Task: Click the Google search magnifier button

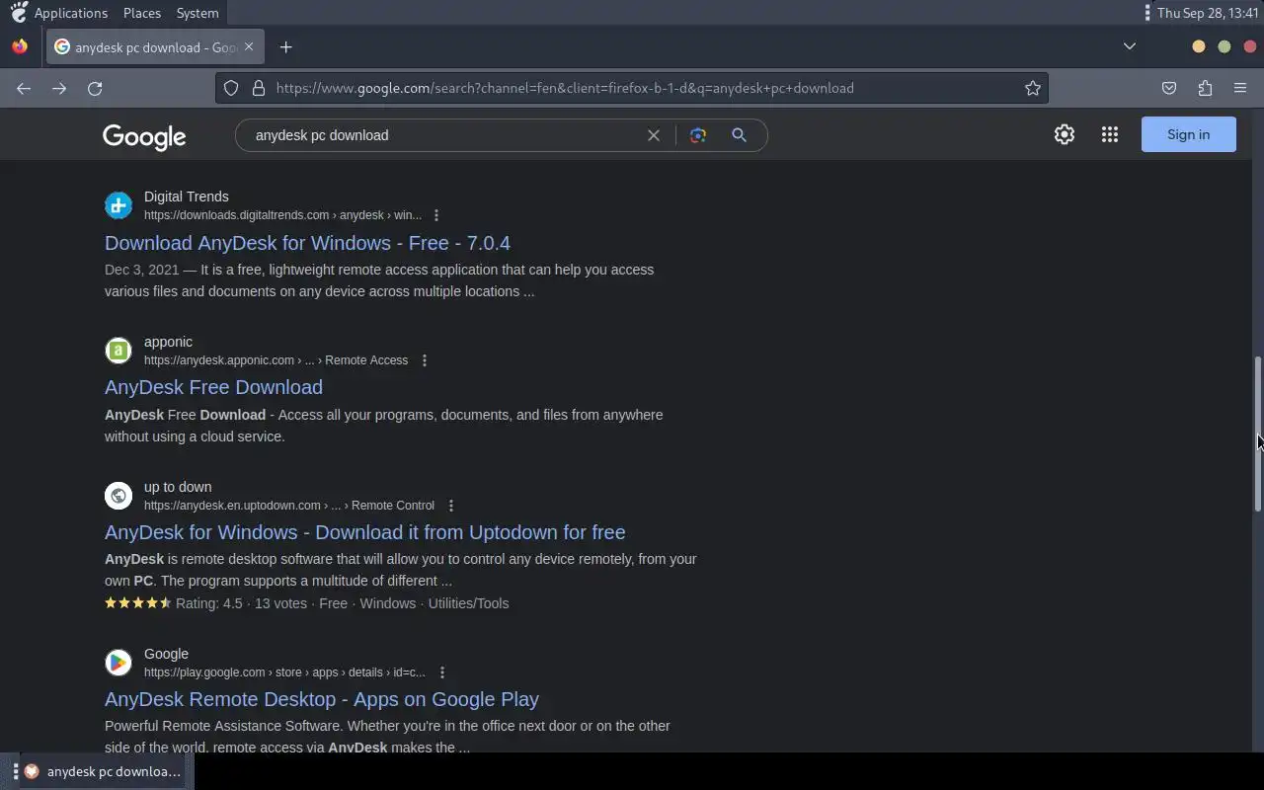Action: tap(739, 135)
